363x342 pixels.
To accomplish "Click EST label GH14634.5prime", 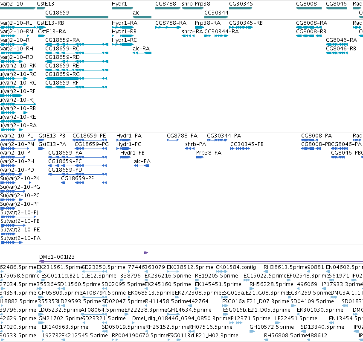I will (x=189, y=310).
